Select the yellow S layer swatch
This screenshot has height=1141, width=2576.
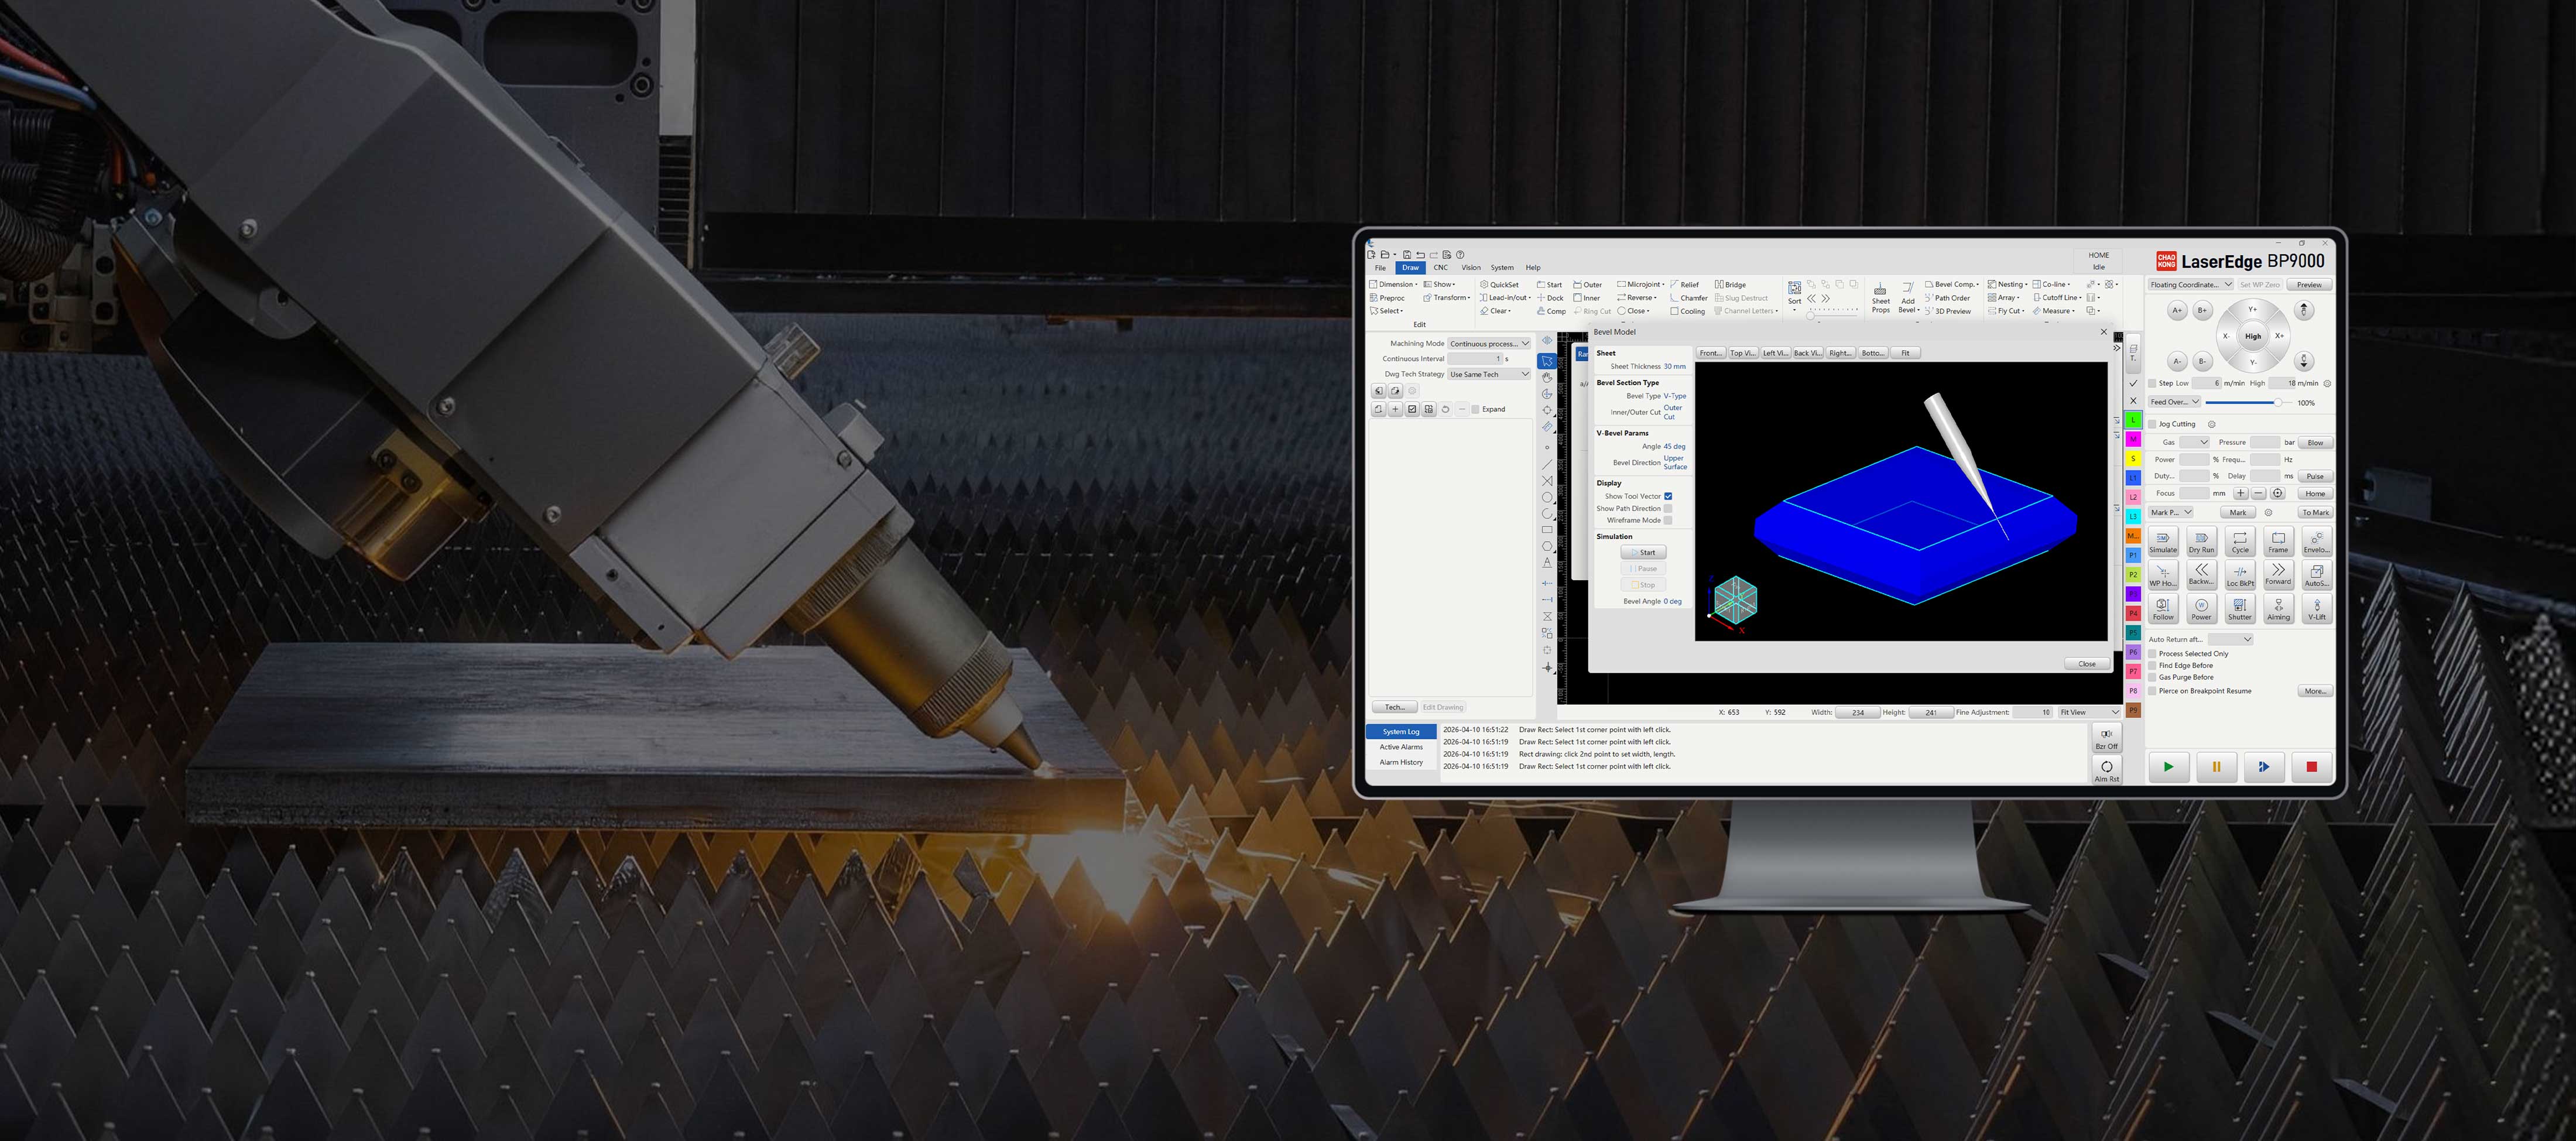[2133, 458]
